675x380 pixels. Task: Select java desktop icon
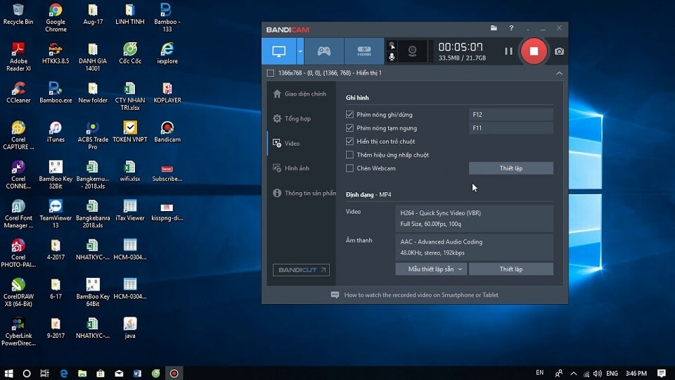[x=130, y=328]
